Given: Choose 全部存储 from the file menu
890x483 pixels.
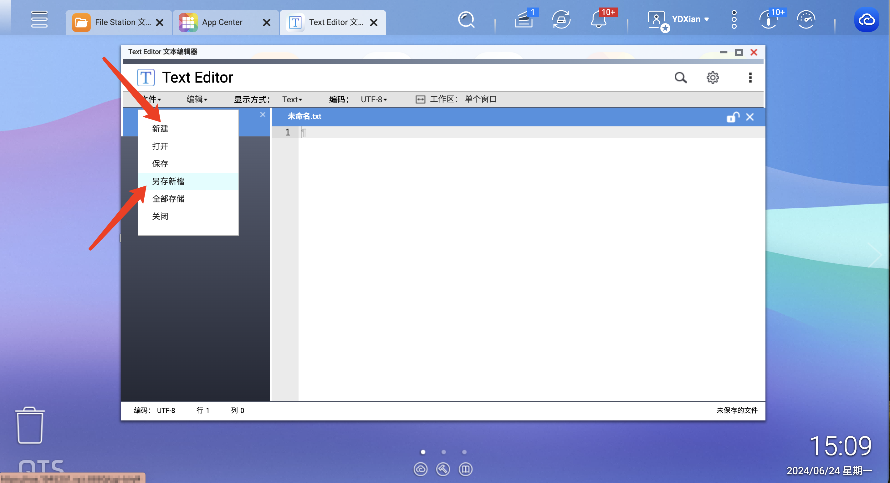Looking at the screenshot, I should [x=188, y=199].
